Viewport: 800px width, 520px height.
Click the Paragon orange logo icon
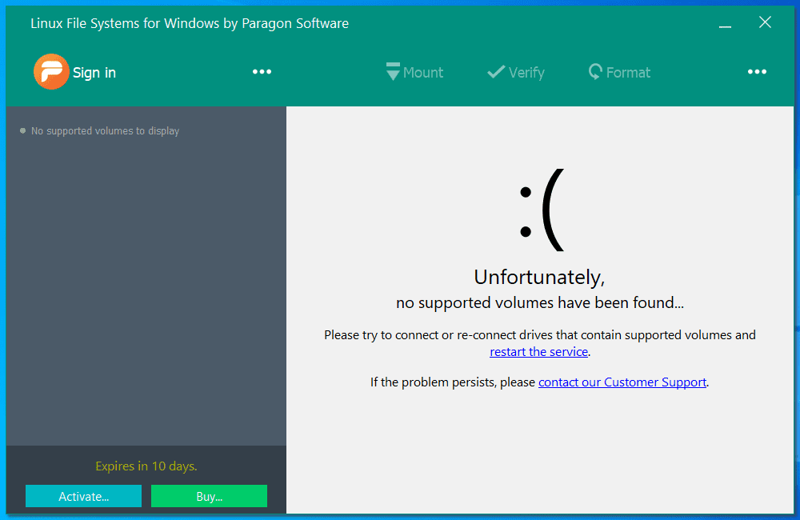click(51, 71)
